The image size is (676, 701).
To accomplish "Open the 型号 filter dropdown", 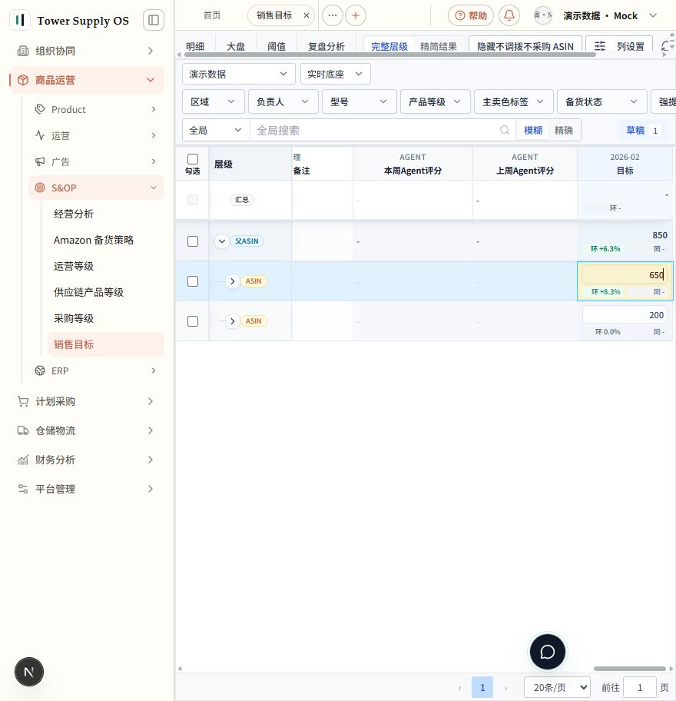I will tap(360, 101).
